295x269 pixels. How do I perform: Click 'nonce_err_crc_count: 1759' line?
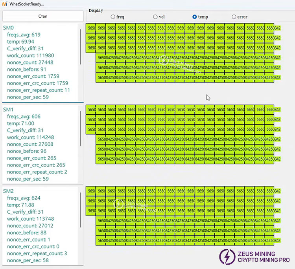38,83
